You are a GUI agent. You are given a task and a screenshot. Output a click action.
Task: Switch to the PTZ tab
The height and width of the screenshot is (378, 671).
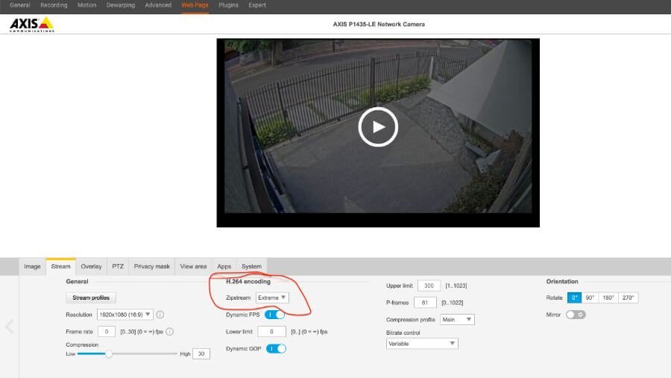pos(118,266)
